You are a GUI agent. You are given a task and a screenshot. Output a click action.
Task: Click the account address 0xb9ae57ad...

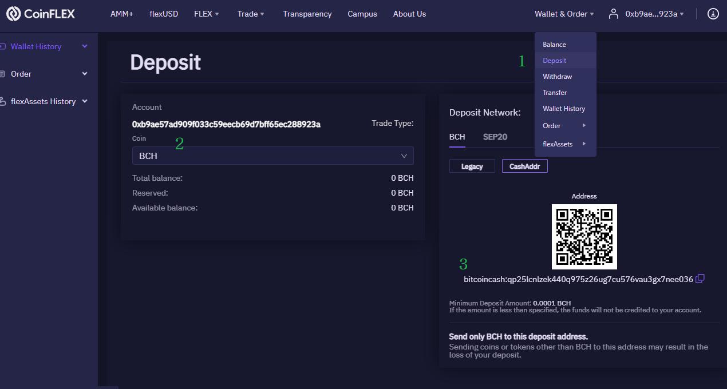[x=226, y=124]
